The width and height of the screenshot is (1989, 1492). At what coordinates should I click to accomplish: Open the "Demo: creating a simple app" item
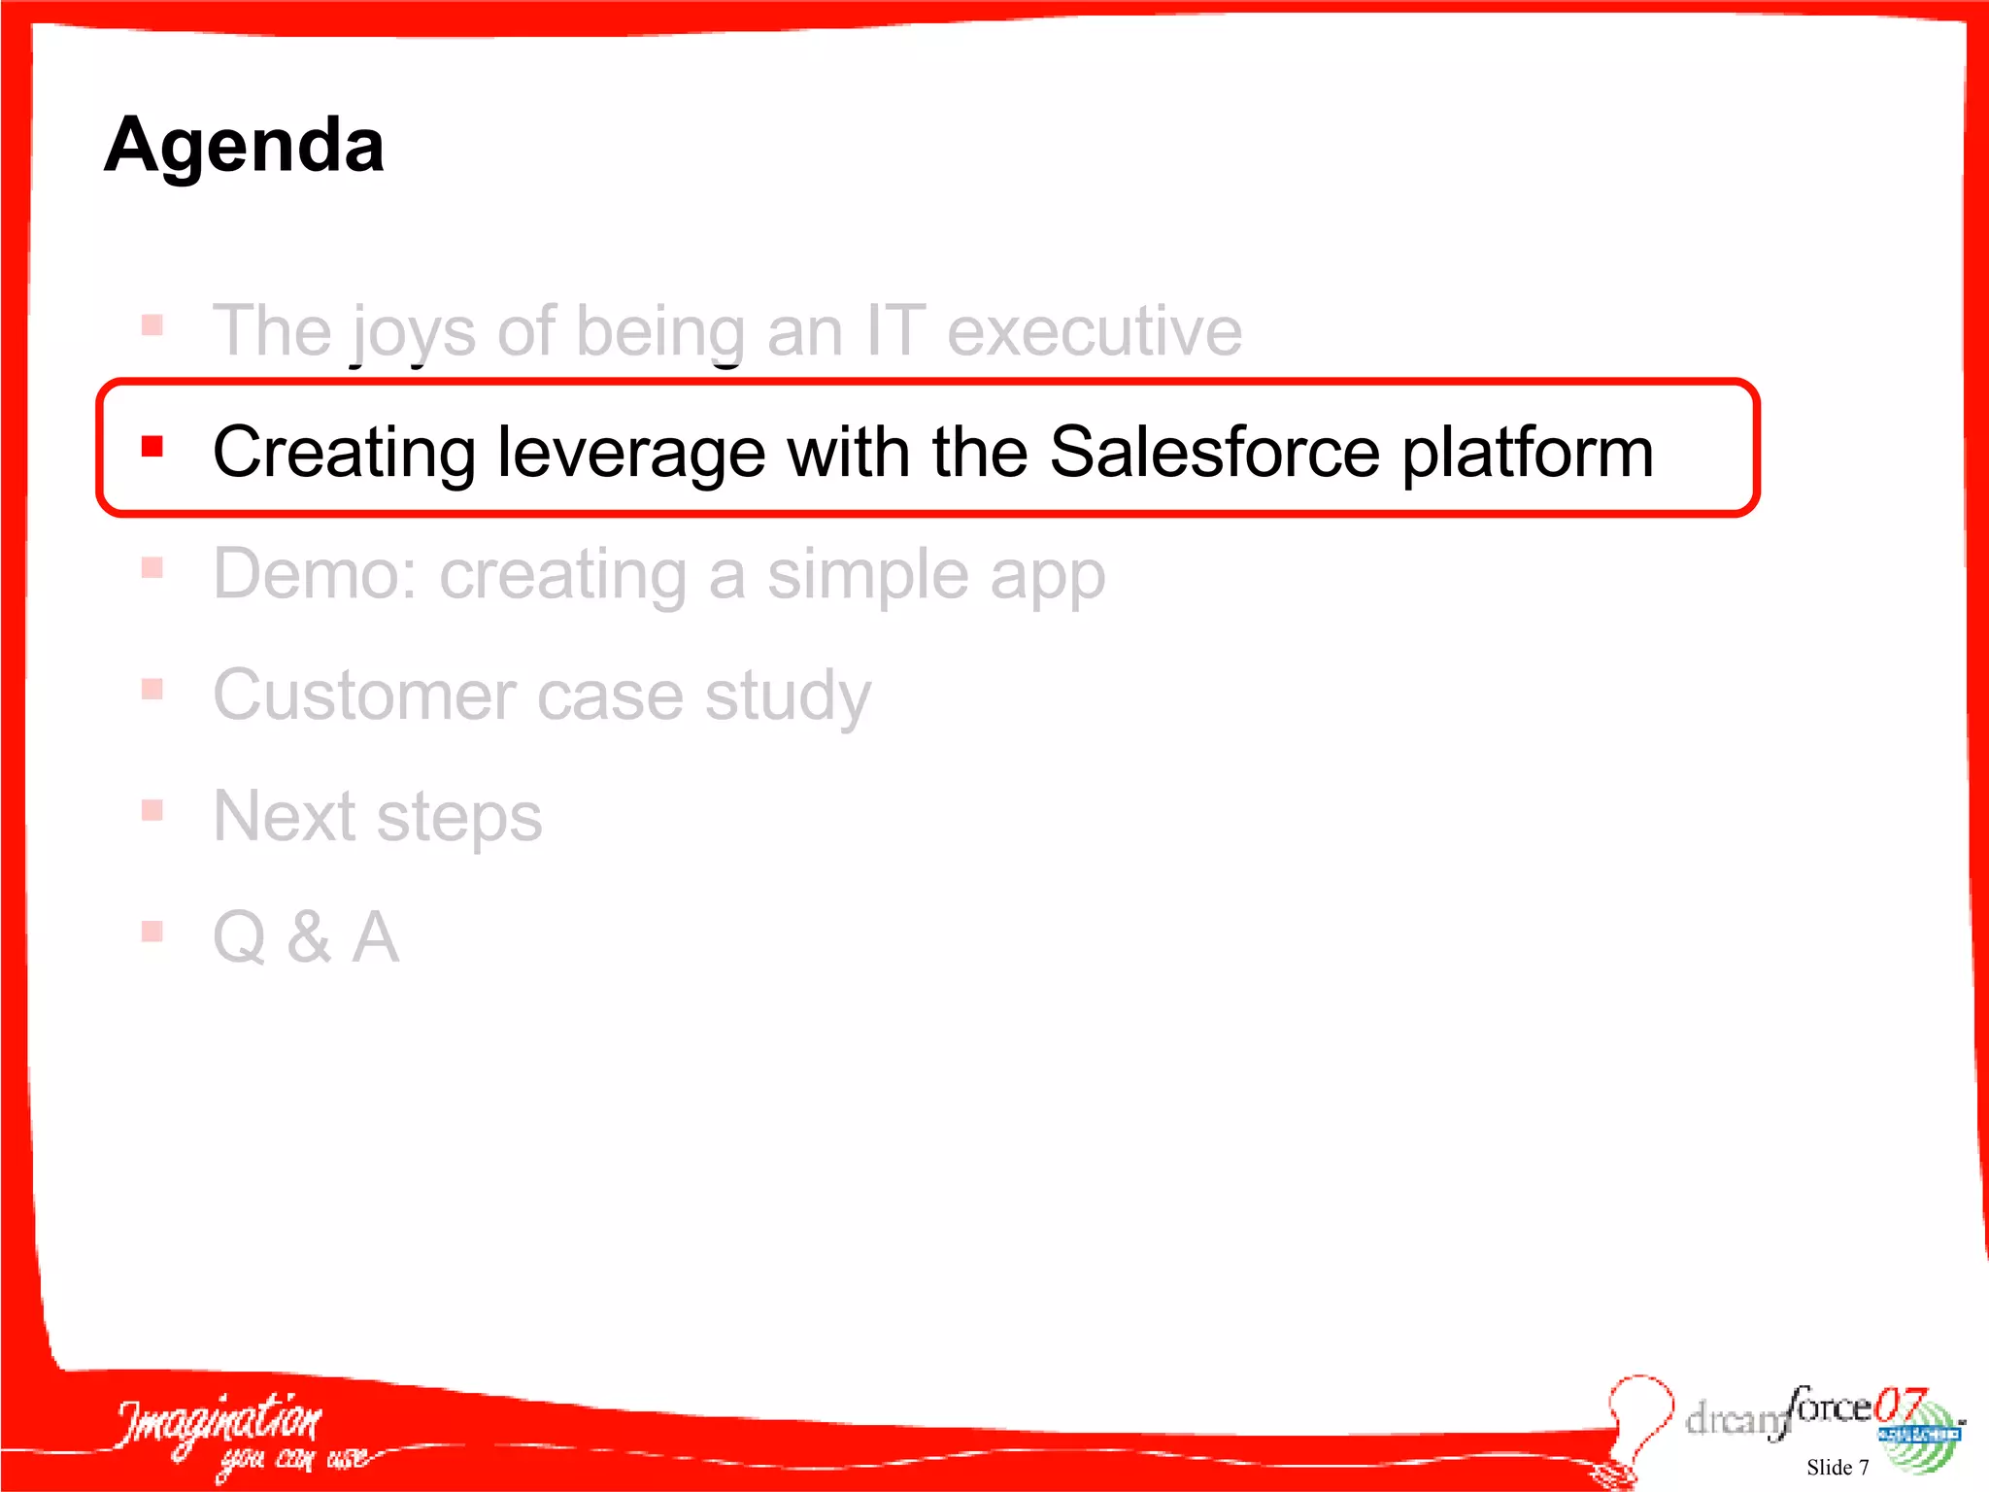658,575
